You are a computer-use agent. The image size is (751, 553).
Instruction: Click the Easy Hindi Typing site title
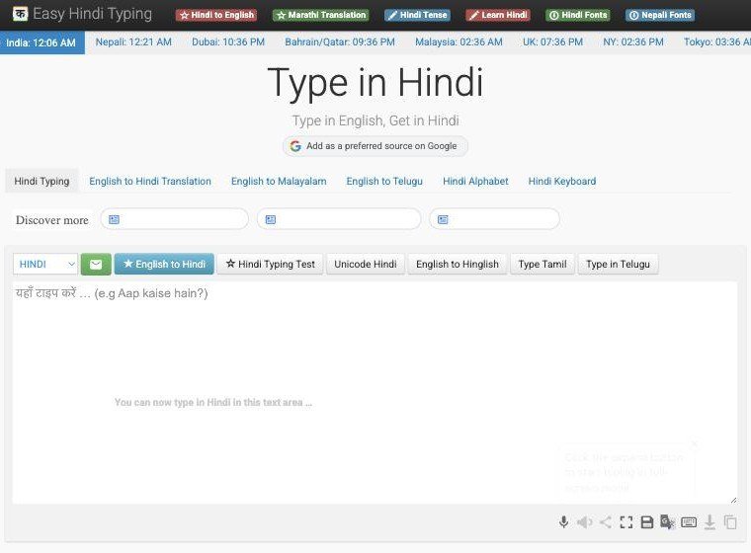(x=93, y=14)
